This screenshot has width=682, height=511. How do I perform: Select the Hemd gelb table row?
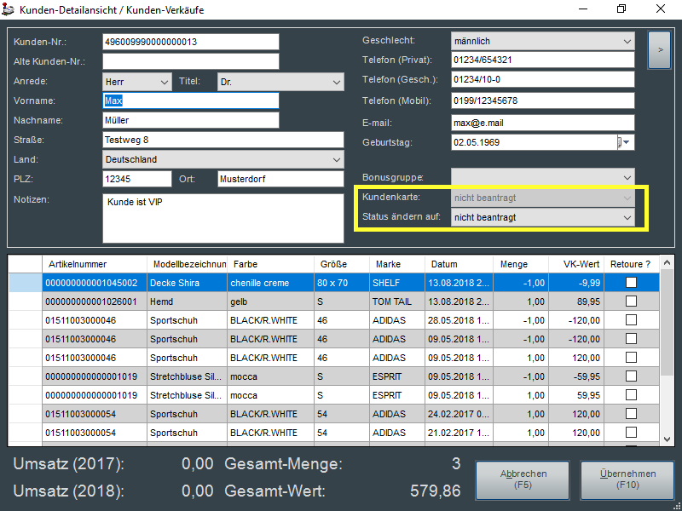[x=256, y=301]
